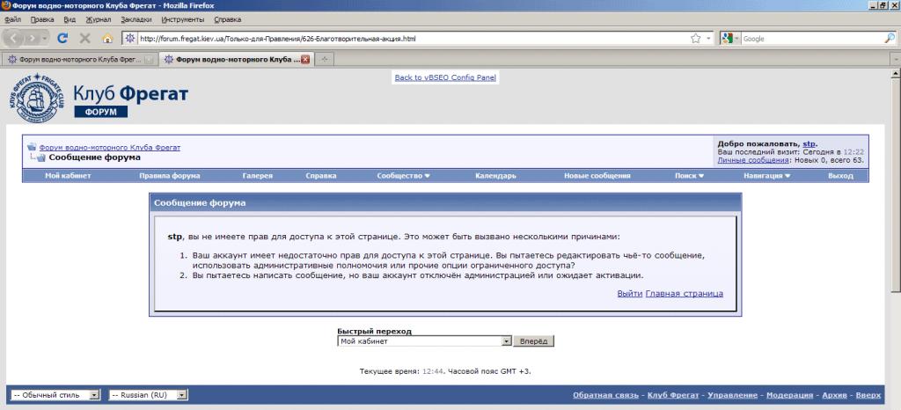Click the Back navigation arrow
The width and height of the screenshot is (901, 410).
tap(18, 39)
